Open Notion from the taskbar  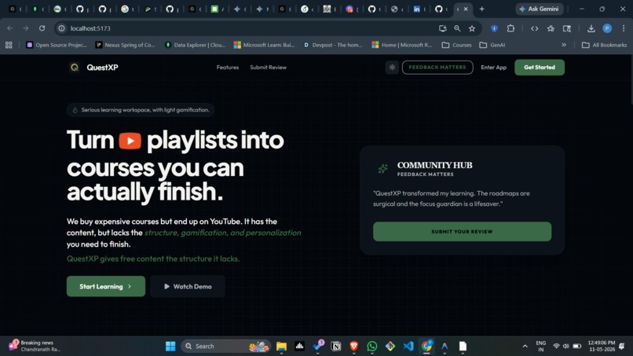click(336, 347)
